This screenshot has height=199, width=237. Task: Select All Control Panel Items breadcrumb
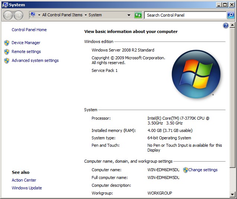pos(62,15)
